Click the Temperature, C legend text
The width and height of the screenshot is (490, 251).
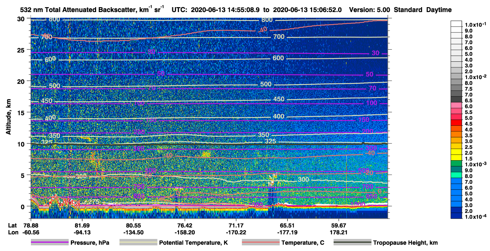point(303,243)
